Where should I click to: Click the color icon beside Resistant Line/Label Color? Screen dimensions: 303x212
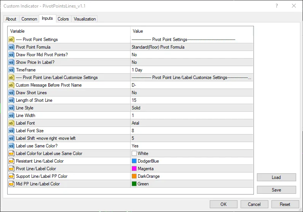(x=11, y=161)
